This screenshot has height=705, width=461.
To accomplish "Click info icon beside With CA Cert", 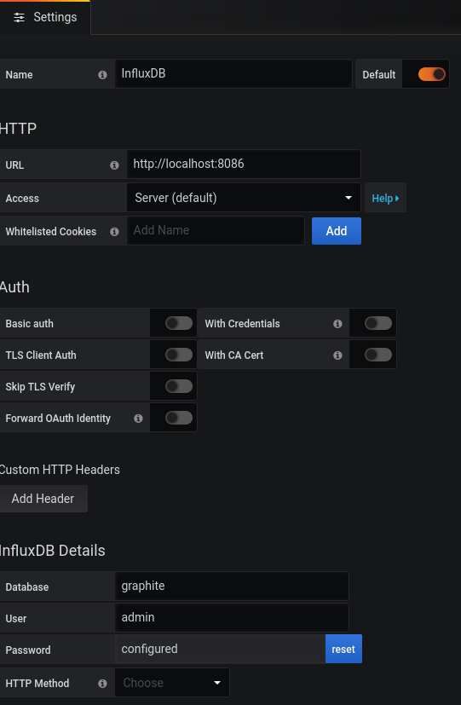I will click(338, 355).
